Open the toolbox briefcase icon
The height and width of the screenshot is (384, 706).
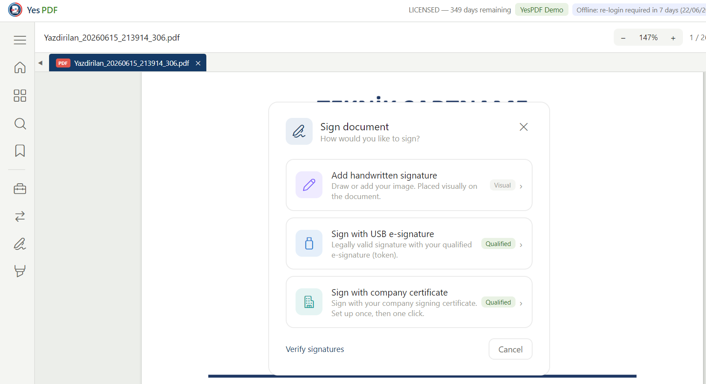pos(20,189)
